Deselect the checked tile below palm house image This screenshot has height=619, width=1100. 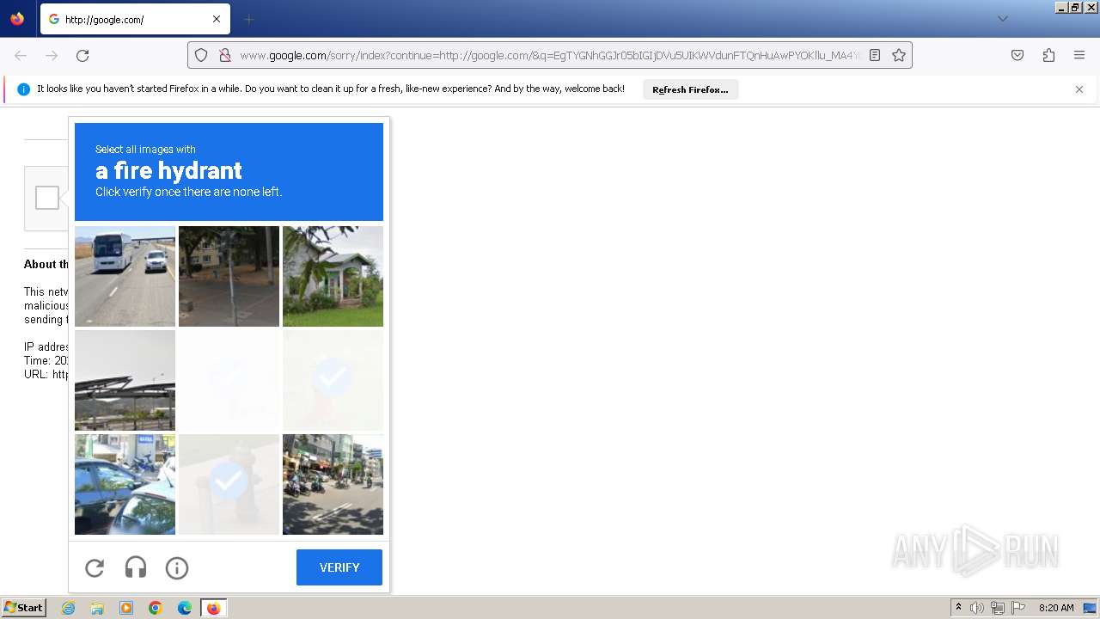point(333,380)
